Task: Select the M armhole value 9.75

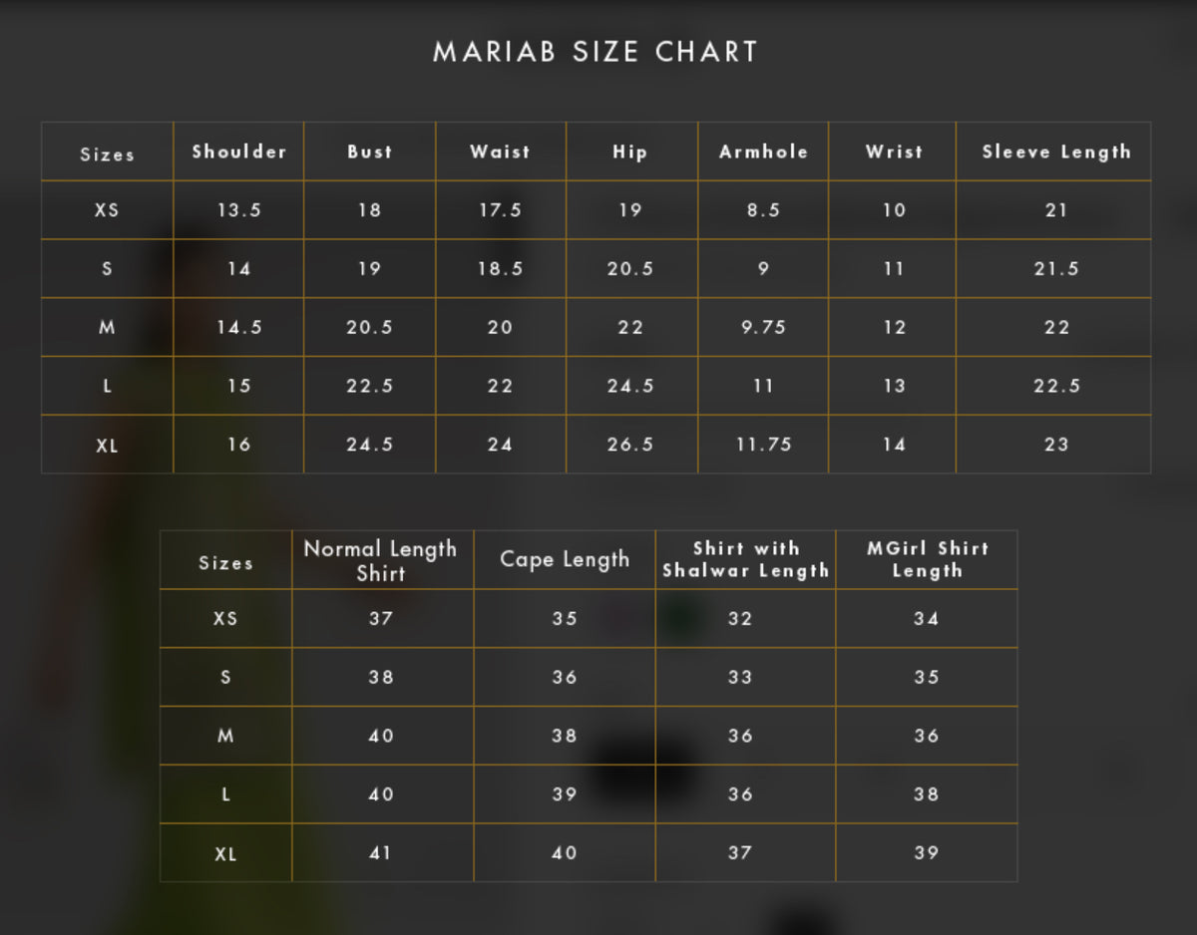Action: click(x=763, y=327)
